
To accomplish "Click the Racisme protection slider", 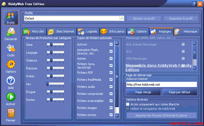I will (x=55, y=68).
